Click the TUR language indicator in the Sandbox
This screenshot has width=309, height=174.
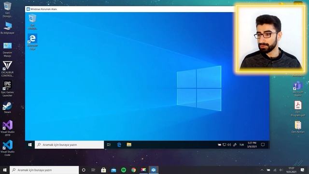(241, 145)
